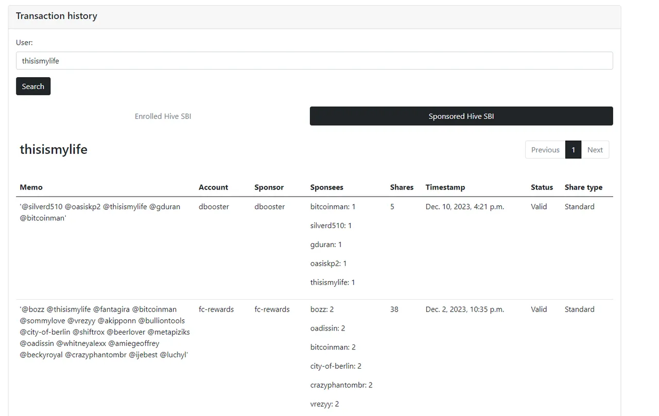Click timestamp Dec. 10, 2023, 4:21 p.m.
659x416 pixels.
[465, 206]
